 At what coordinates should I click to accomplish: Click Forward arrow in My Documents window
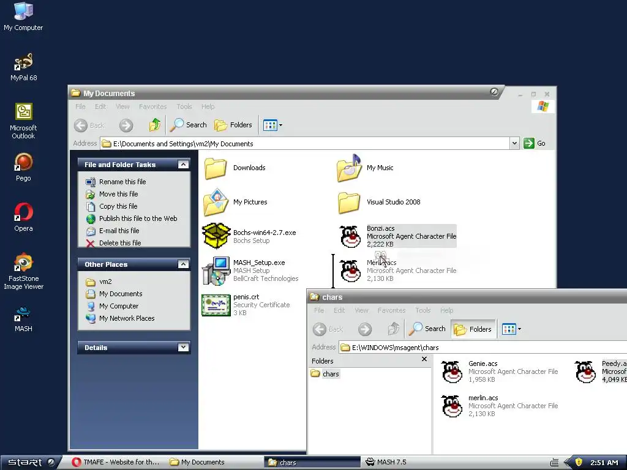pyautogui.click(x=126, y=125)
